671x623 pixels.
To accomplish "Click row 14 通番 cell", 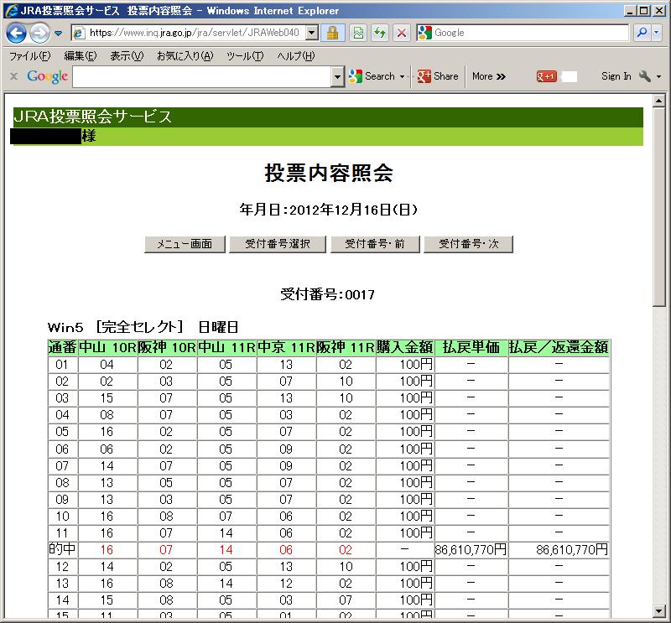I will [x=62, y=600].
